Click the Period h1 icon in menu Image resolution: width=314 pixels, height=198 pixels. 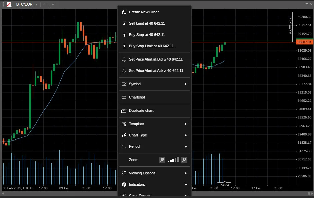tap(124, 147)
